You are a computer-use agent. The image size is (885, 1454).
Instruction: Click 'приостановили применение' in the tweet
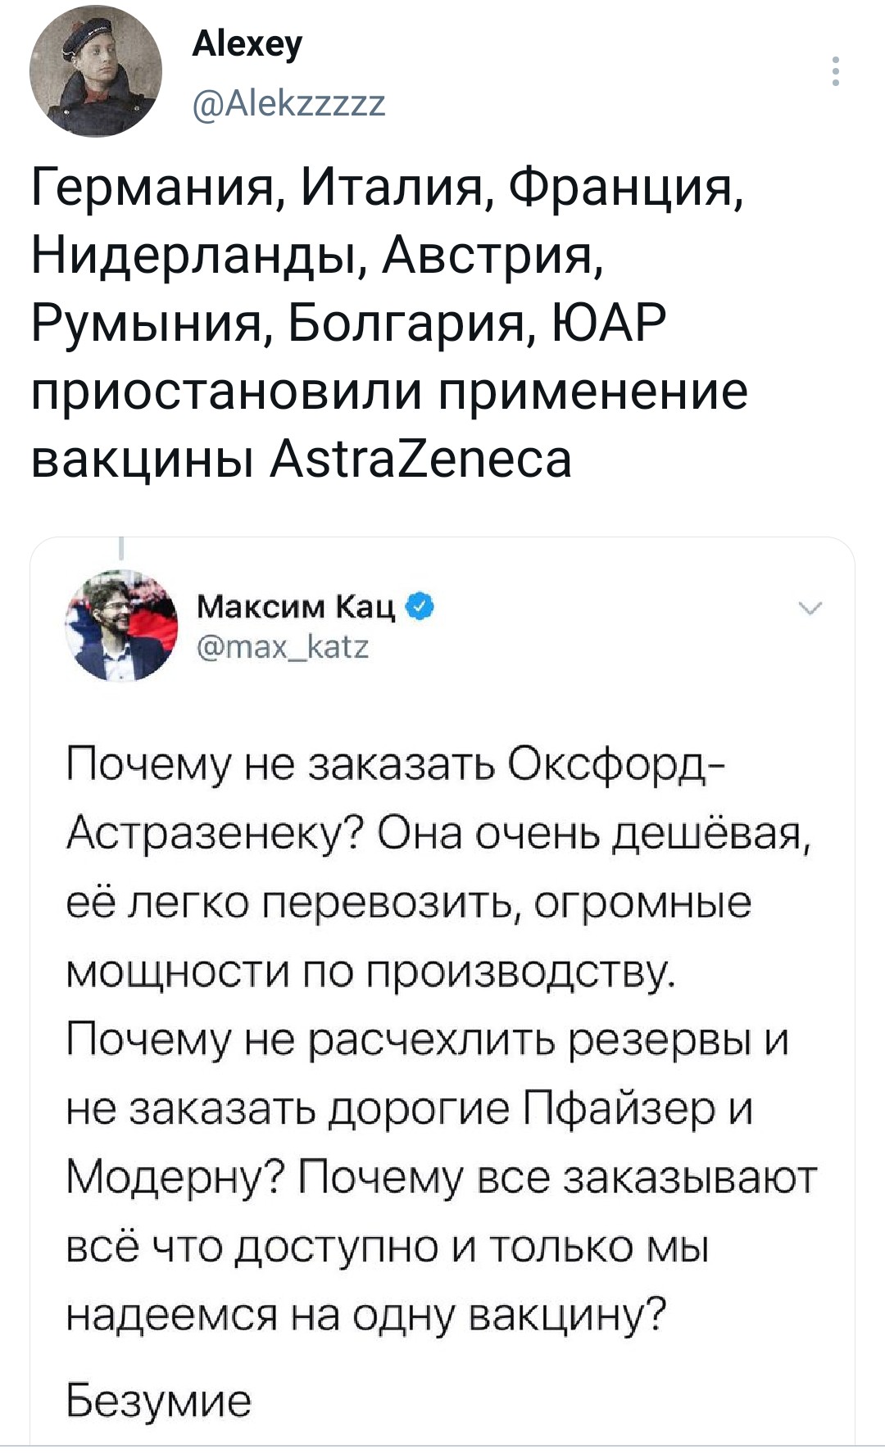(389, 392)
